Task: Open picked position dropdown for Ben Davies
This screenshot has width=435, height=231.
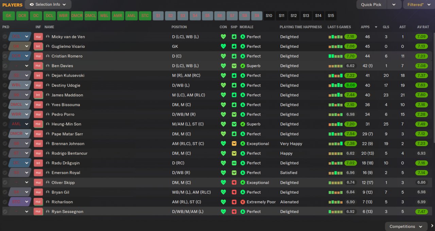Action: 27,66
